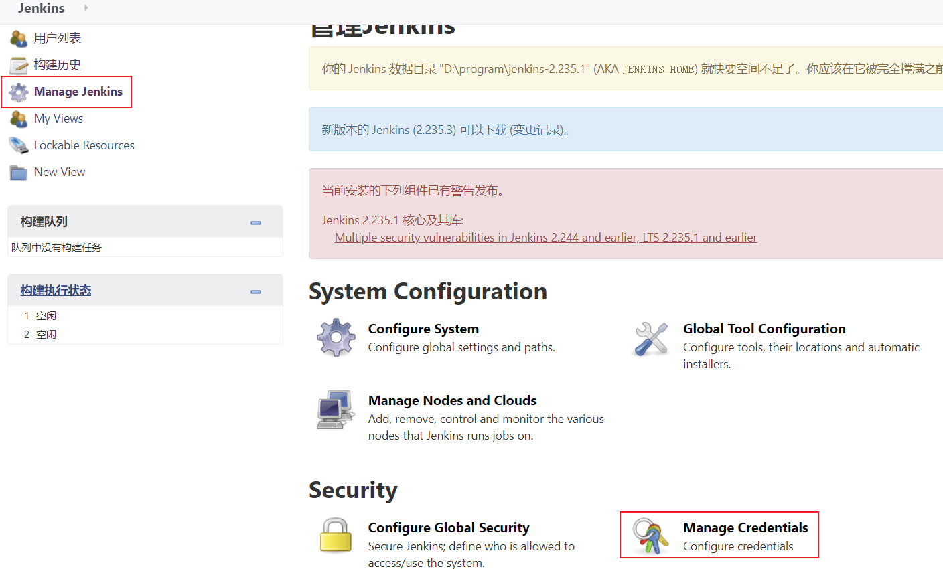Open Configure System title
Image resolution: width=943 pixels, height=569 pixels.
(423, 329)
